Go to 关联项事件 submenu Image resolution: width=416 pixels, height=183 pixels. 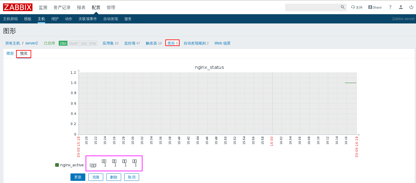[x=88, y=19]
